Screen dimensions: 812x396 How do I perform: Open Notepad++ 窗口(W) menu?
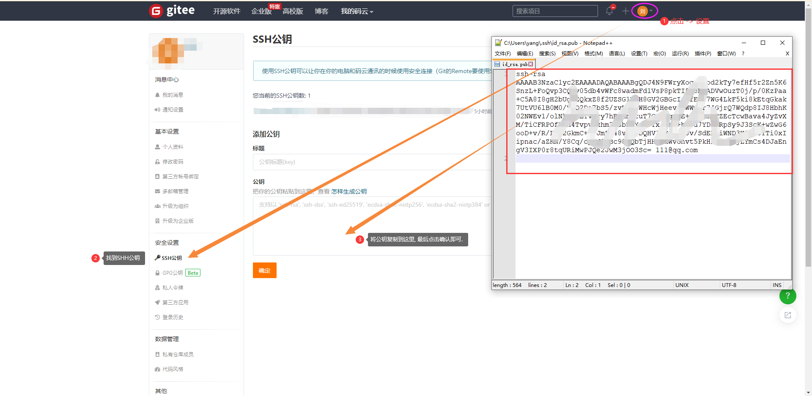(727, 54)
